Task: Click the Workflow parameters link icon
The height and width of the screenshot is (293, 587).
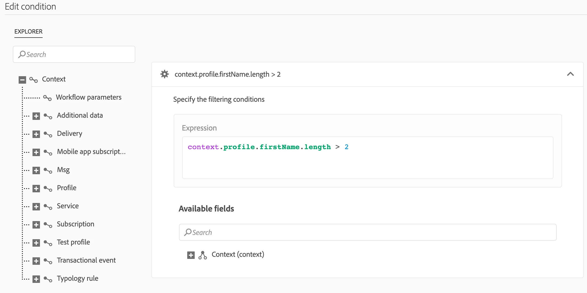Action: (x=47, y=98)
